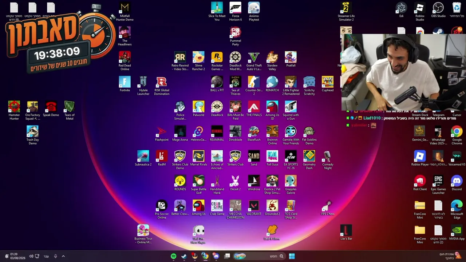Select the Subnautica 2 desktop icon
This screenshot has height=262, width=466.
[143, 159]
